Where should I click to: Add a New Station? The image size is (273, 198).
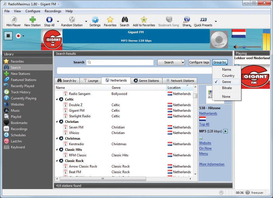pyautogui.click(x=32, y=22)
